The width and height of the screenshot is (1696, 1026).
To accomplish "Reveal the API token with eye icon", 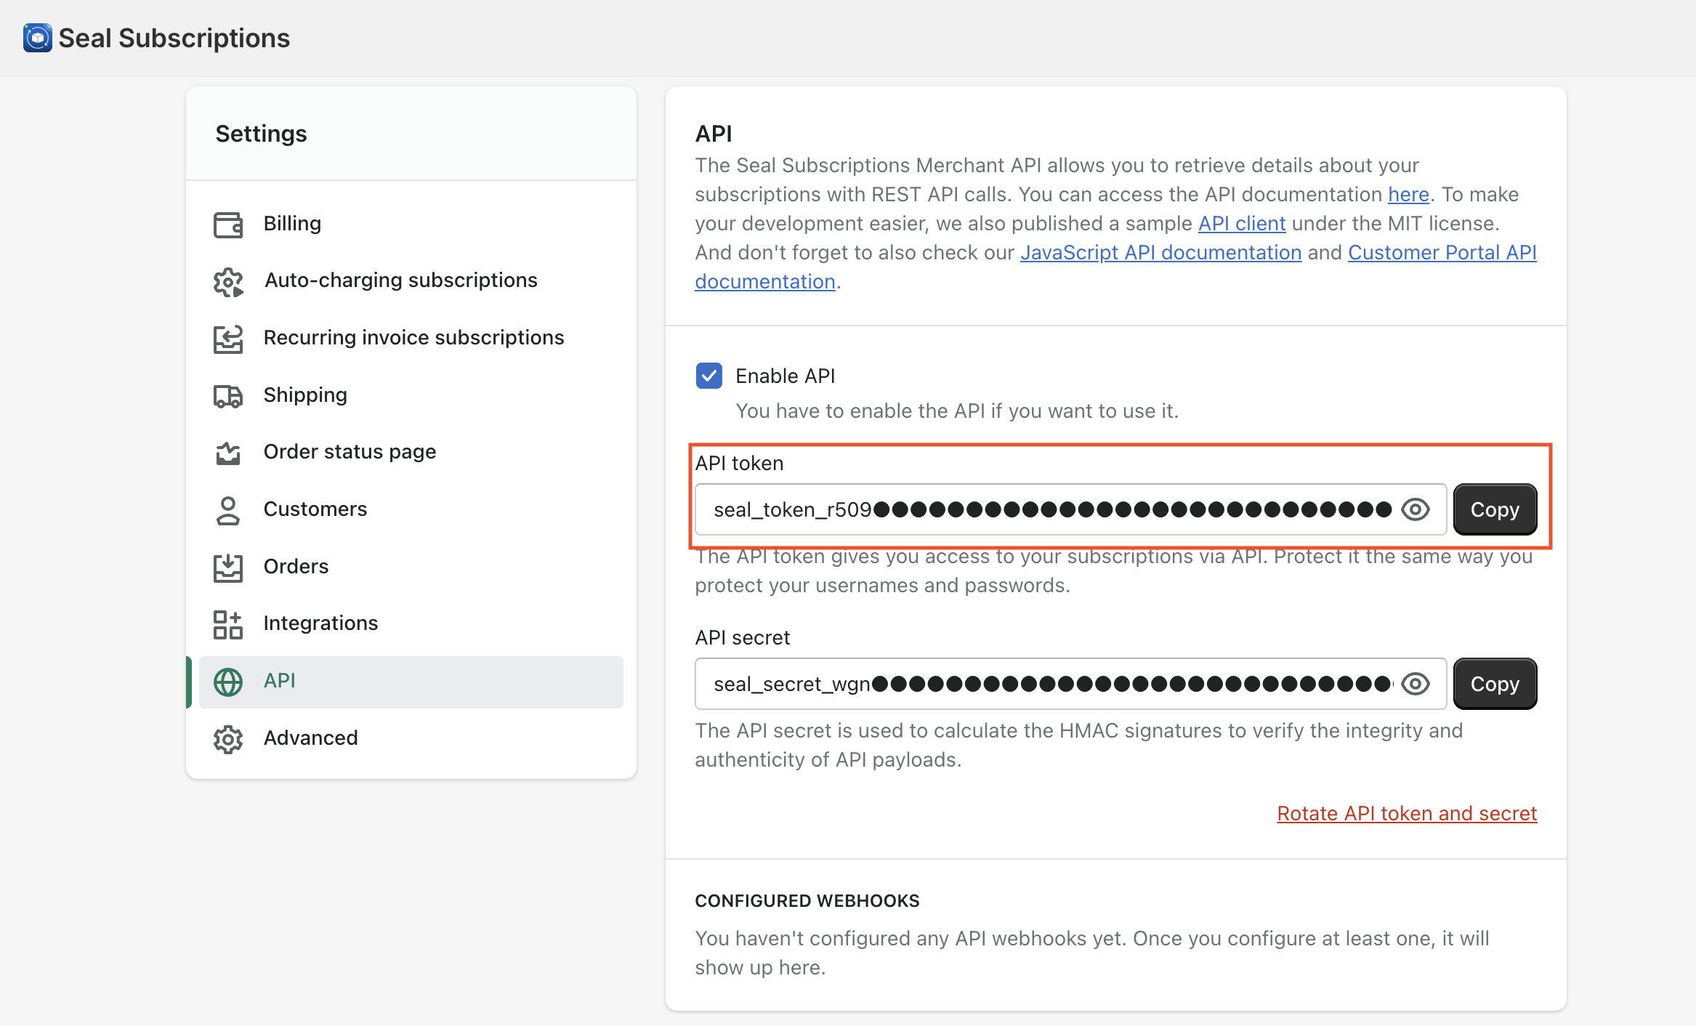I will pyautogui.click(x=1415, y=509).
